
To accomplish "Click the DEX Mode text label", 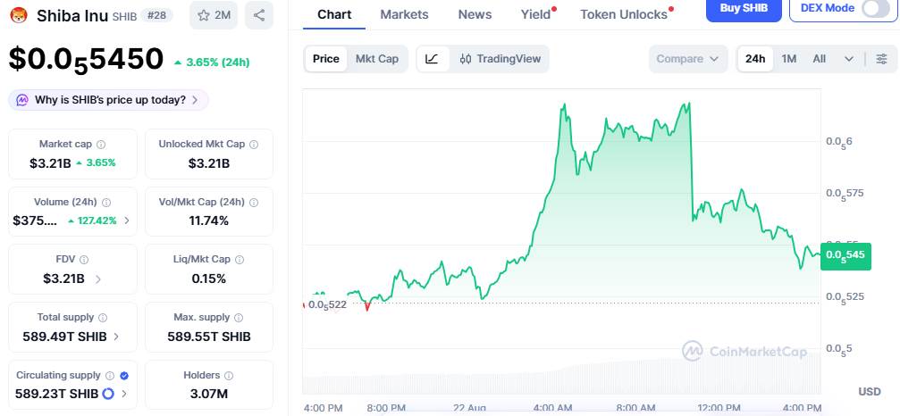I will click(x=828, y=8).
